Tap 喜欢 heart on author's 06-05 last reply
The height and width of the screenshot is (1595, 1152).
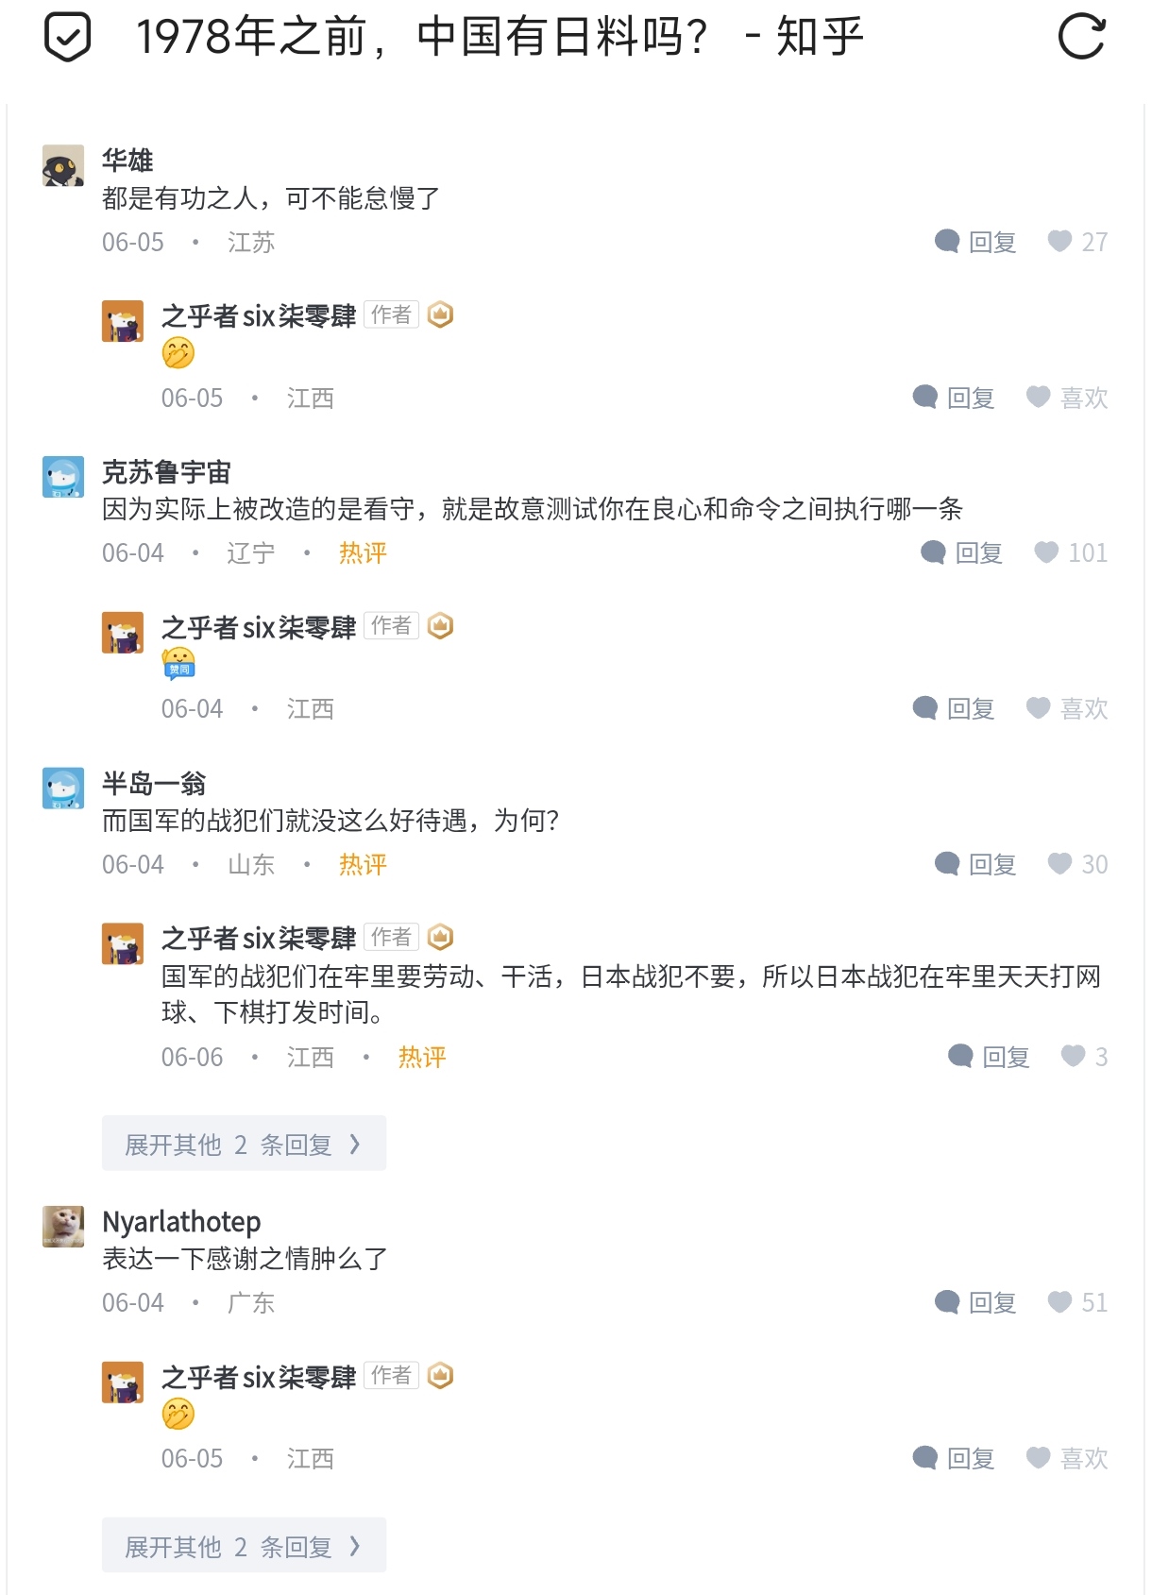pyautogui.click(x=1067, y=1458)
